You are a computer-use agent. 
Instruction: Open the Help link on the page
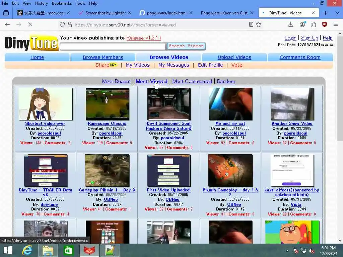(x=328, y=38)
